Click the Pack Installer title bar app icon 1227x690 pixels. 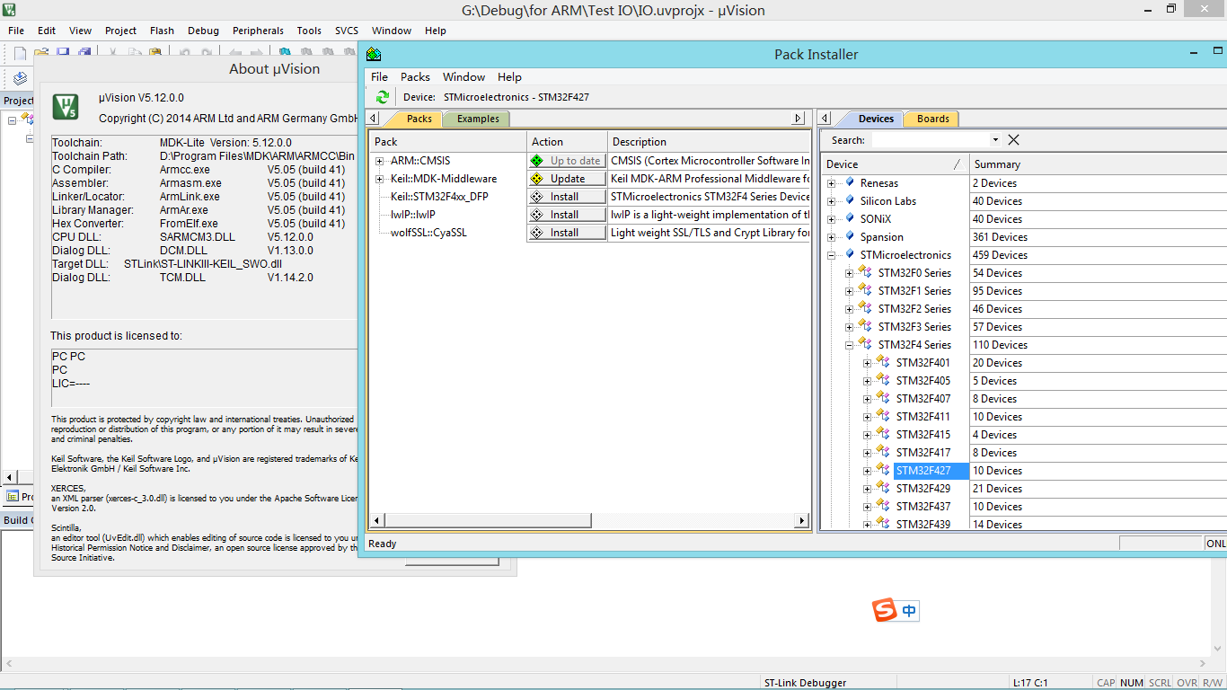coord(374,54)
